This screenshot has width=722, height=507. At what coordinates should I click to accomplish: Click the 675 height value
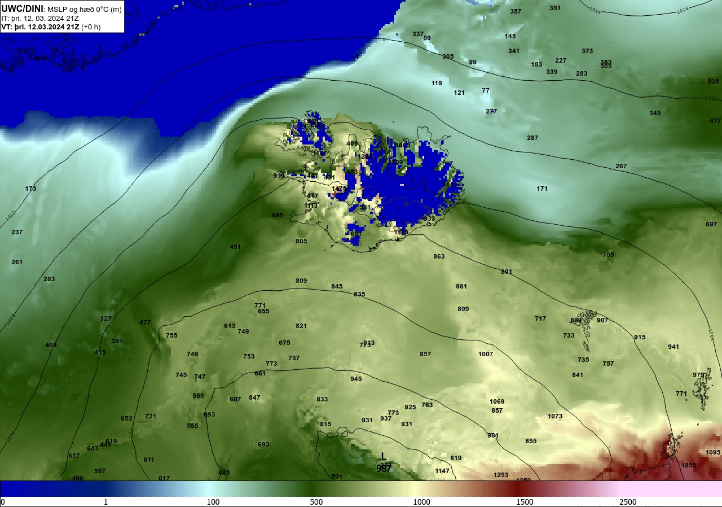(x=284, y=343)
